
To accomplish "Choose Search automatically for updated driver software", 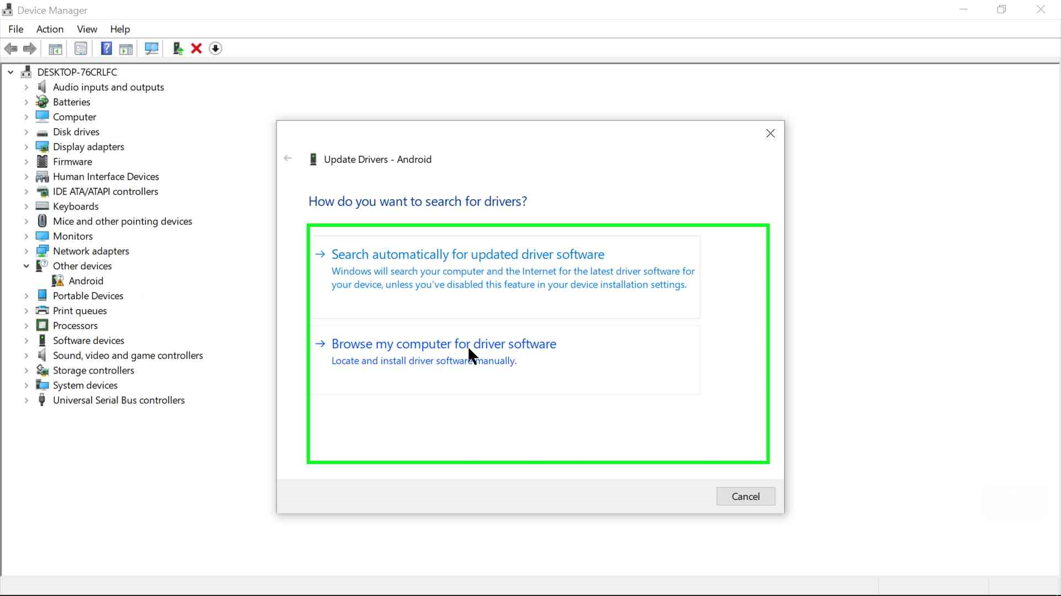I will point(505,277).
